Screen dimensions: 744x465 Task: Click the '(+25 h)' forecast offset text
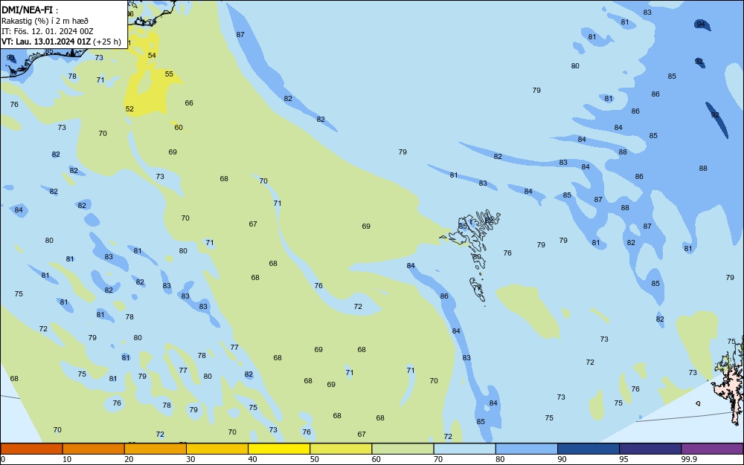click(x=106, y=42)
